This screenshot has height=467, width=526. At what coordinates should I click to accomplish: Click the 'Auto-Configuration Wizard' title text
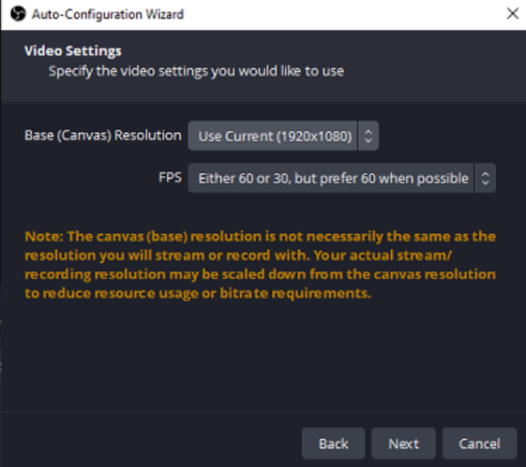(108, 14)
